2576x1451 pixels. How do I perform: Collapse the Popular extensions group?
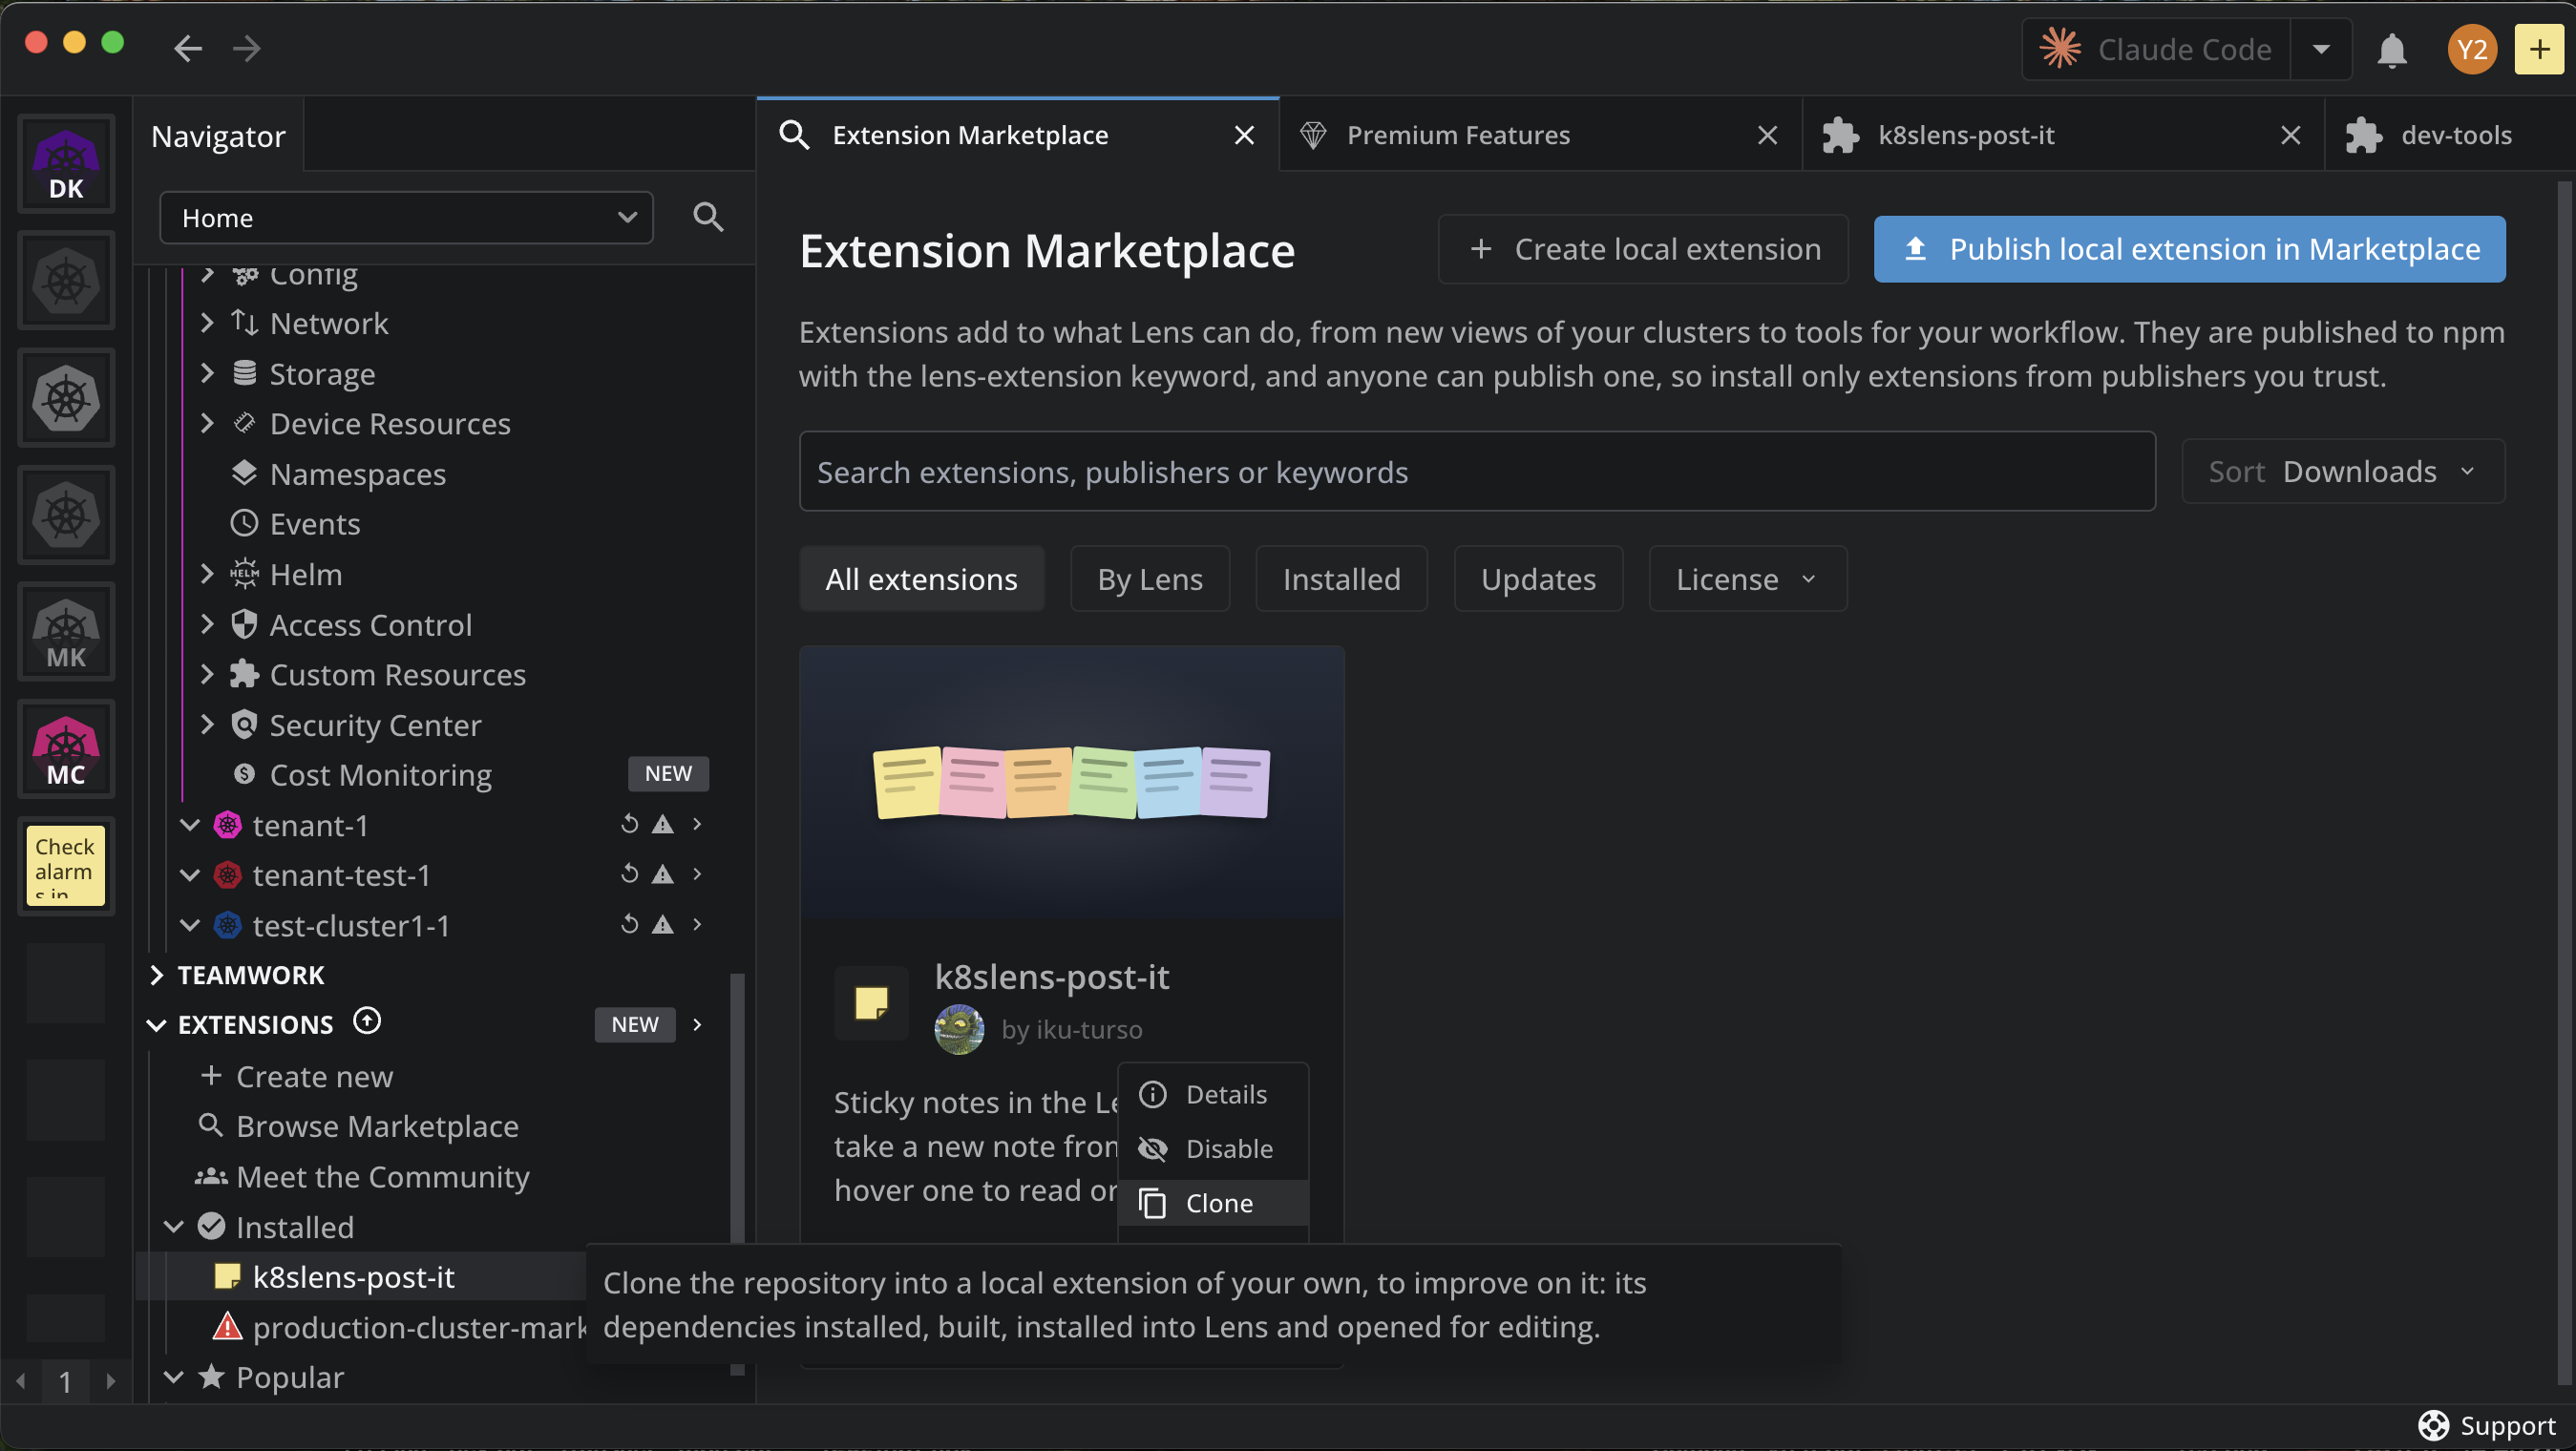click(173, 1377)
